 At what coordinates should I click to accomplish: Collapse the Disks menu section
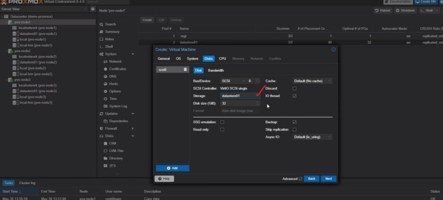[133, 136]
